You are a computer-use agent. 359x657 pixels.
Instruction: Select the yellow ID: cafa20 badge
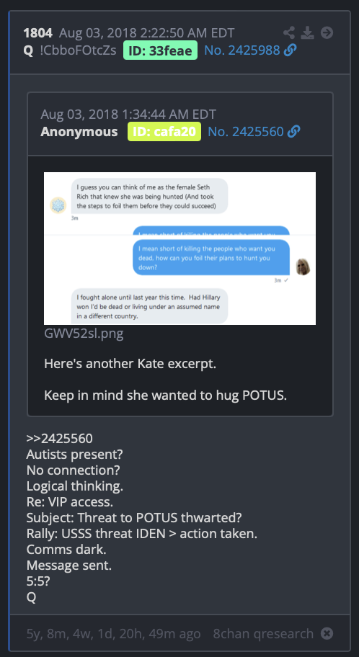pos(164,132)
